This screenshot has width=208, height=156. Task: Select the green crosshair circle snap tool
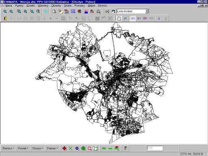(x=83, y=148)
